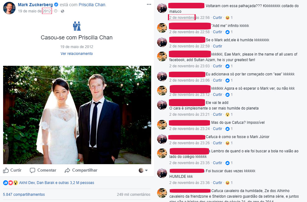Open the 5.847 compartilhamentos list

[24, 195]
